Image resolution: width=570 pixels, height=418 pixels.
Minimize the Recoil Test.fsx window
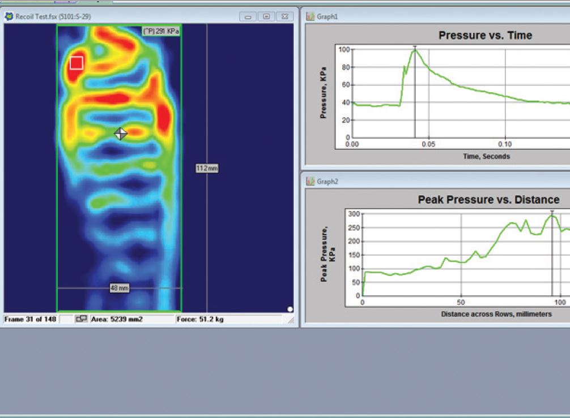pyautogui.click(x=248, y=16)
